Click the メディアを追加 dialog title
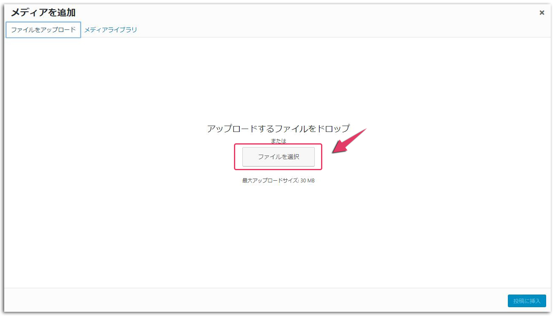This screenshot has height=316, width=555. point(43,13)
